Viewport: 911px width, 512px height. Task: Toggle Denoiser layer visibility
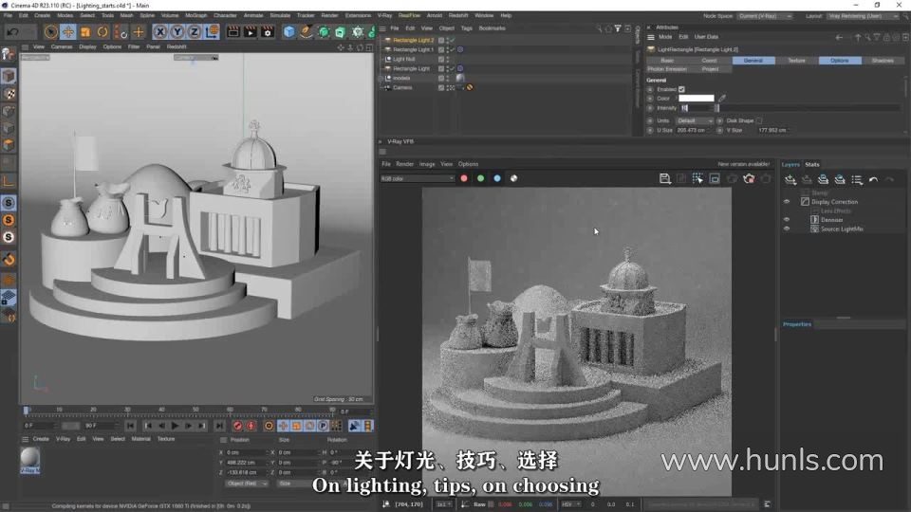787,220
